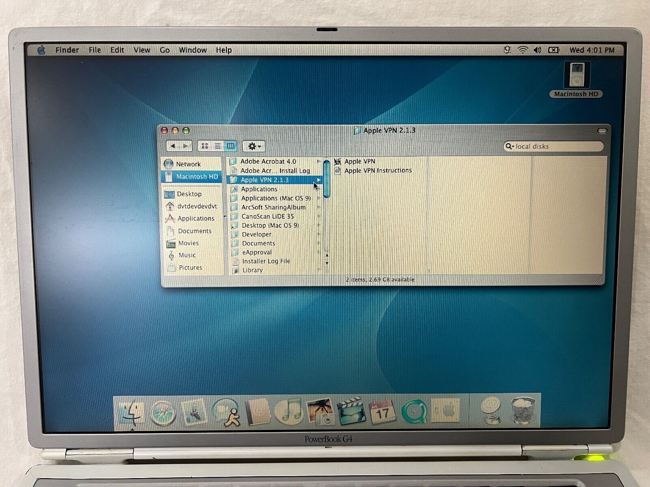The image size is (650, 487).
Task: Open Address Book from the Dock
Action: pos(258,412)
